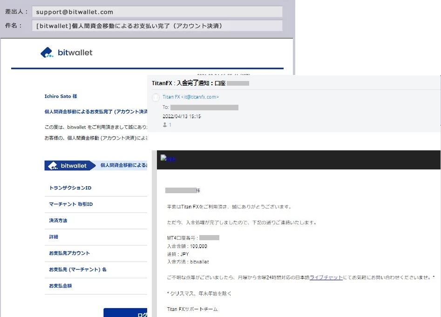Click the 件名 label
The width and height of the screenshot is (441, 317).
coord(14,26)
